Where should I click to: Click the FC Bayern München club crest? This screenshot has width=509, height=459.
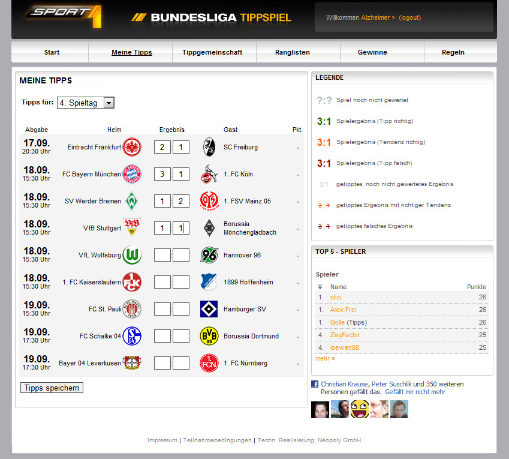[x=132, y=174]
